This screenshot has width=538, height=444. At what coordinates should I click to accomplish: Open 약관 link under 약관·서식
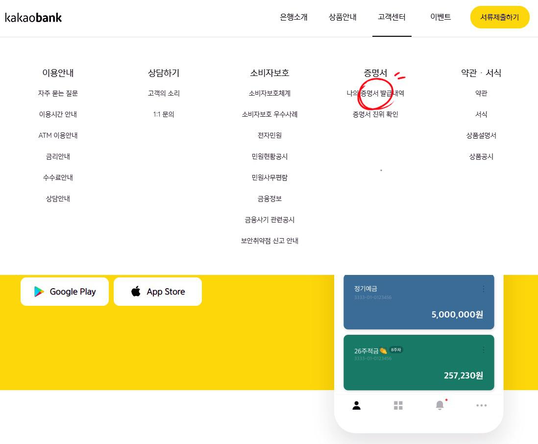pyautogui.click(x=481, y=93)
